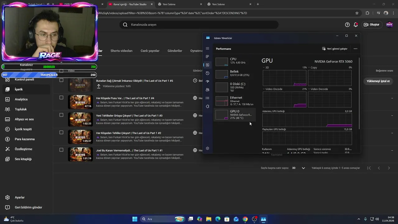Open the Kanal içeriği - YouTube Studio tab
Viewport: 398px width, 224px height.
(x=130, y=4)
